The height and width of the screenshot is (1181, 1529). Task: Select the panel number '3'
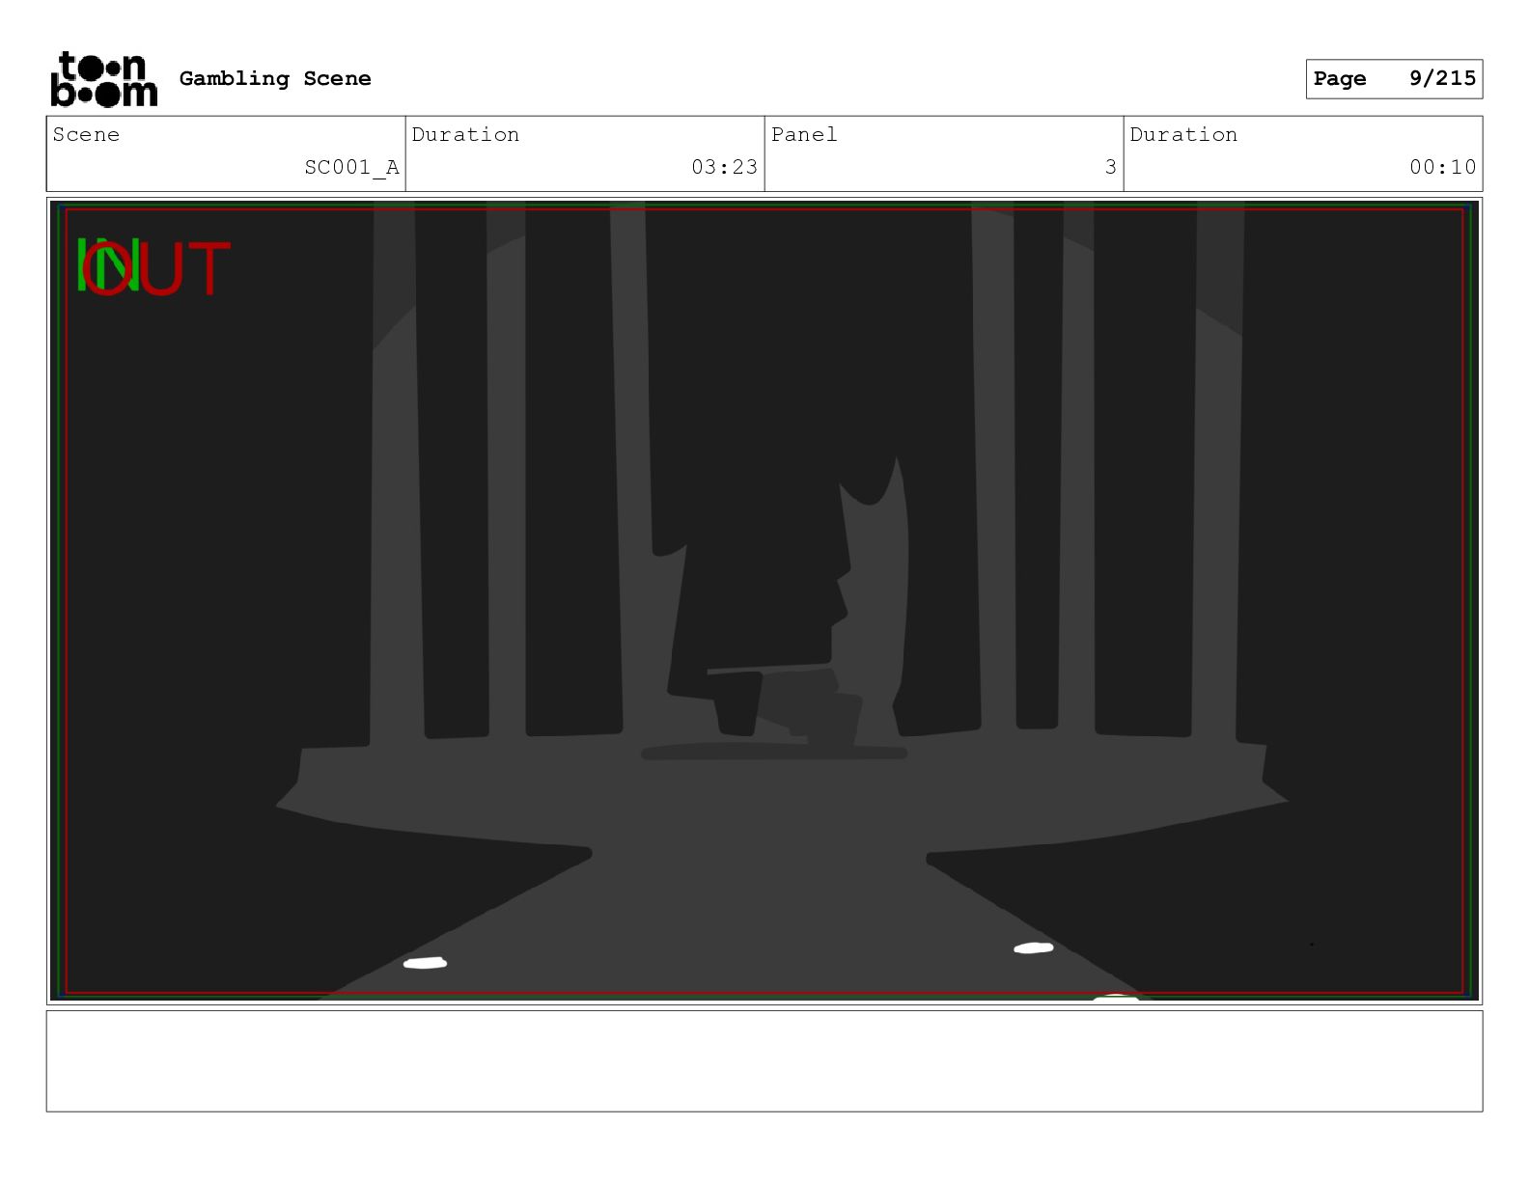point(1111,167)
